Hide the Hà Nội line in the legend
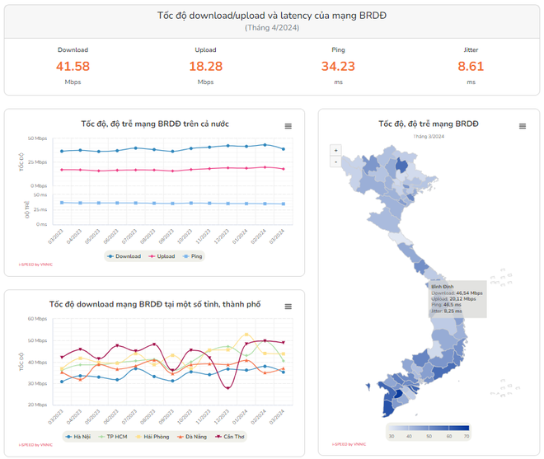The height and width of the screenshot is (459, 544). point(78,436)
